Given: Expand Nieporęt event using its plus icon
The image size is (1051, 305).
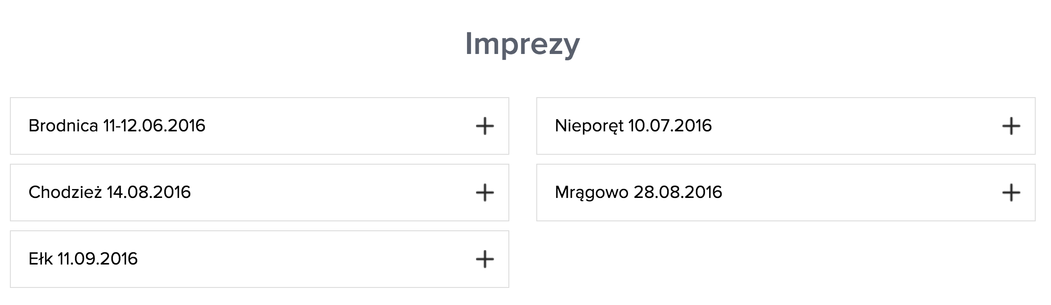Looking at the screenshot, I should coord(1011,126).
